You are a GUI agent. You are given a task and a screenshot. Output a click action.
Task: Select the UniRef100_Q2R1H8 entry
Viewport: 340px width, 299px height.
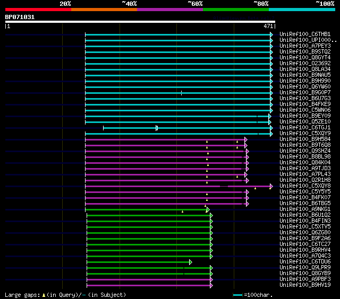305,180
